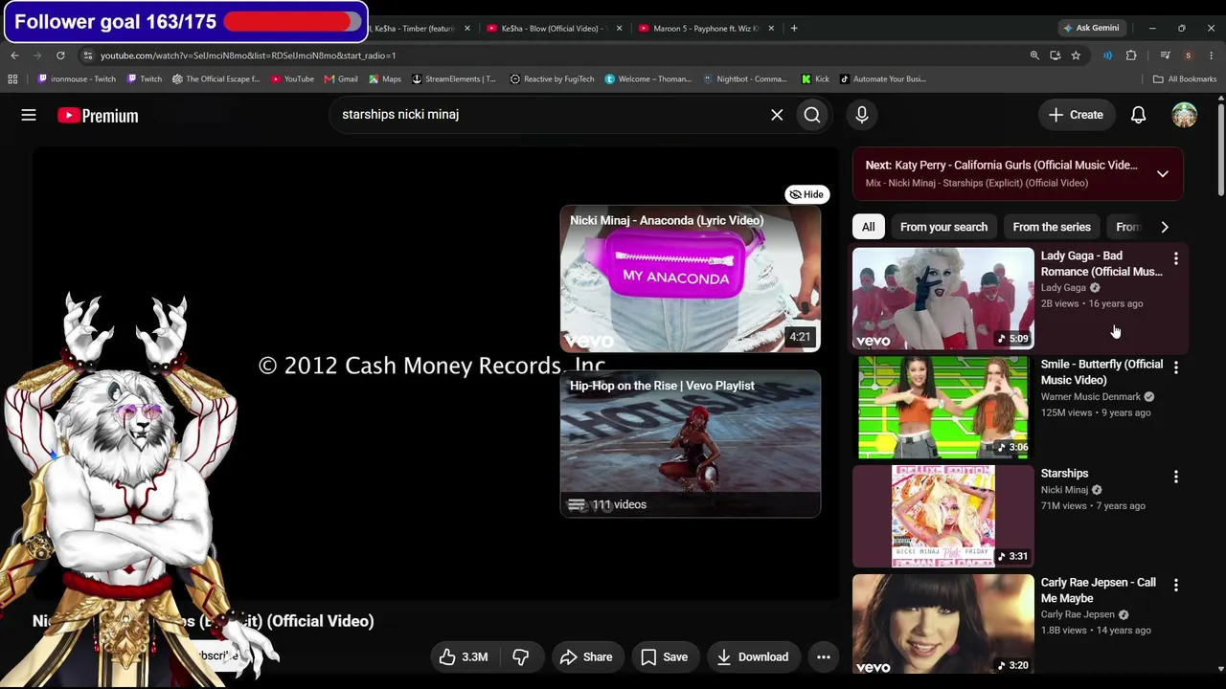Click the Create button
This screenshot has height=689, width=1226.
point(1076,115)
